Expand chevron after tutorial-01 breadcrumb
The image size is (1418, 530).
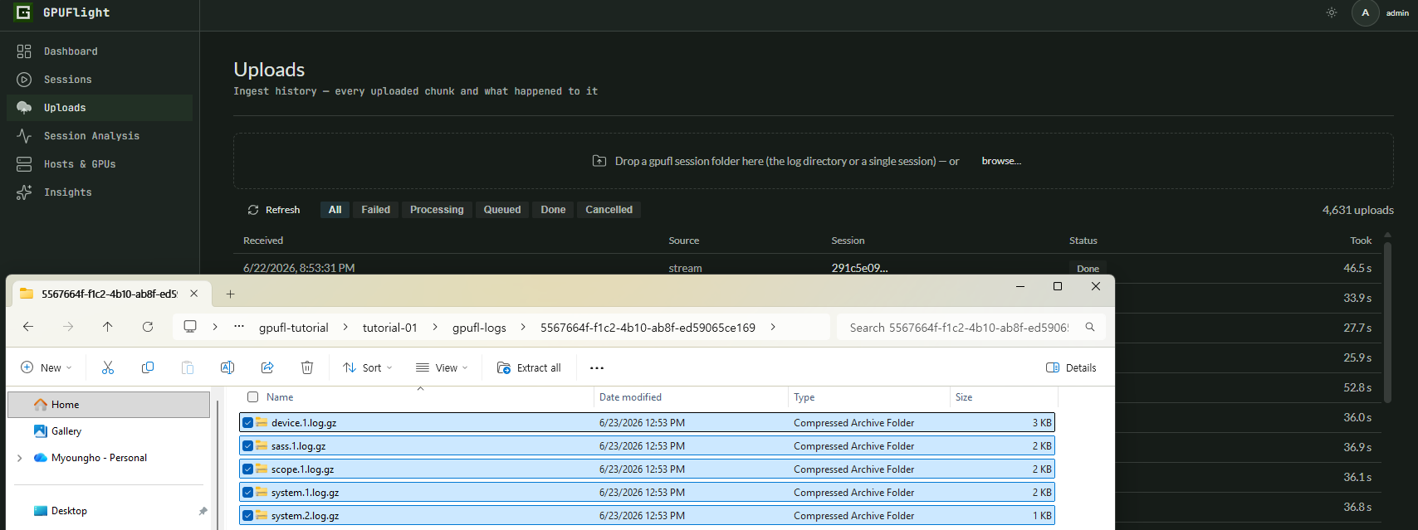pyautogui.click(x=435, y=327)
